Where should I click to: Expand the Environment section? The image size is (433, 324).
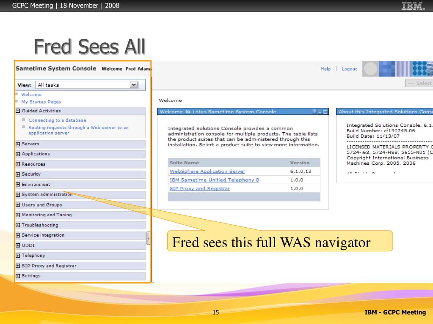tap(18, 184)
